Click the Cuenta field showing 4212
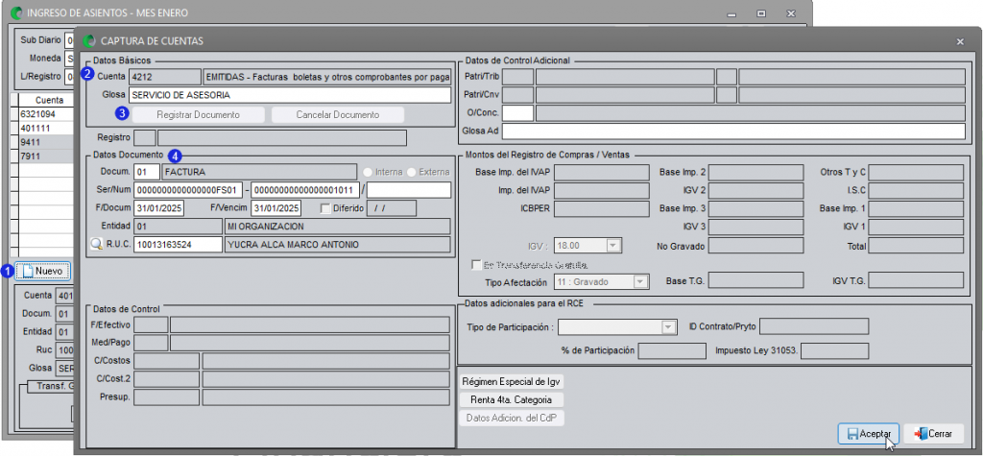This screenshot has width=983, height=456. [164, 77]
